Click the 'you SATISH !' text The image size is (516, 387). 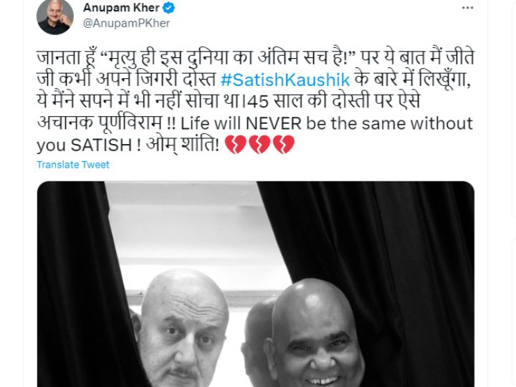tap(89, 145)
